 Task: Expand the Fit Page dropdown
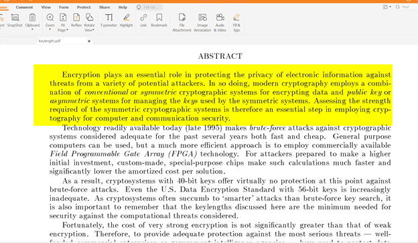tap(63, 23)
